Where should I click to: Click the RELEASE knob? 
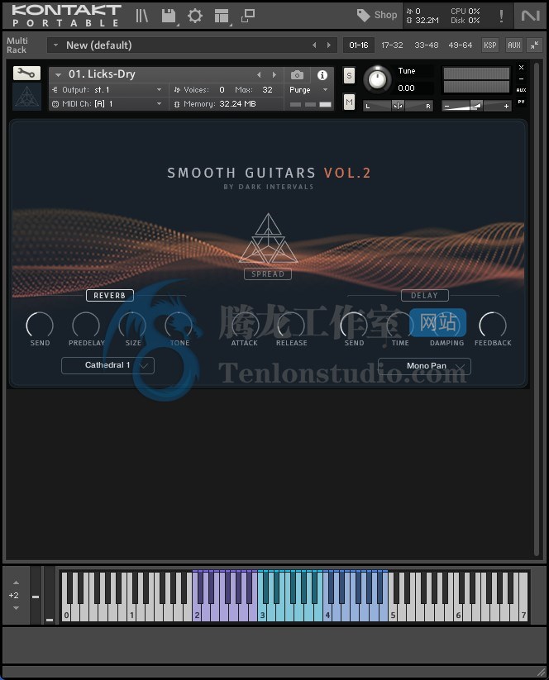click(x=291, y=325)
